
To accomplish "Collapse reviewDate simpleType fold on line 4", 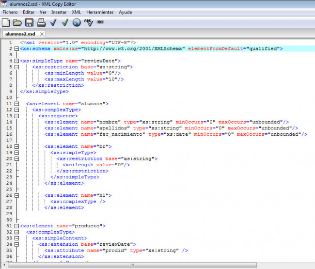I will click(16, 61).
